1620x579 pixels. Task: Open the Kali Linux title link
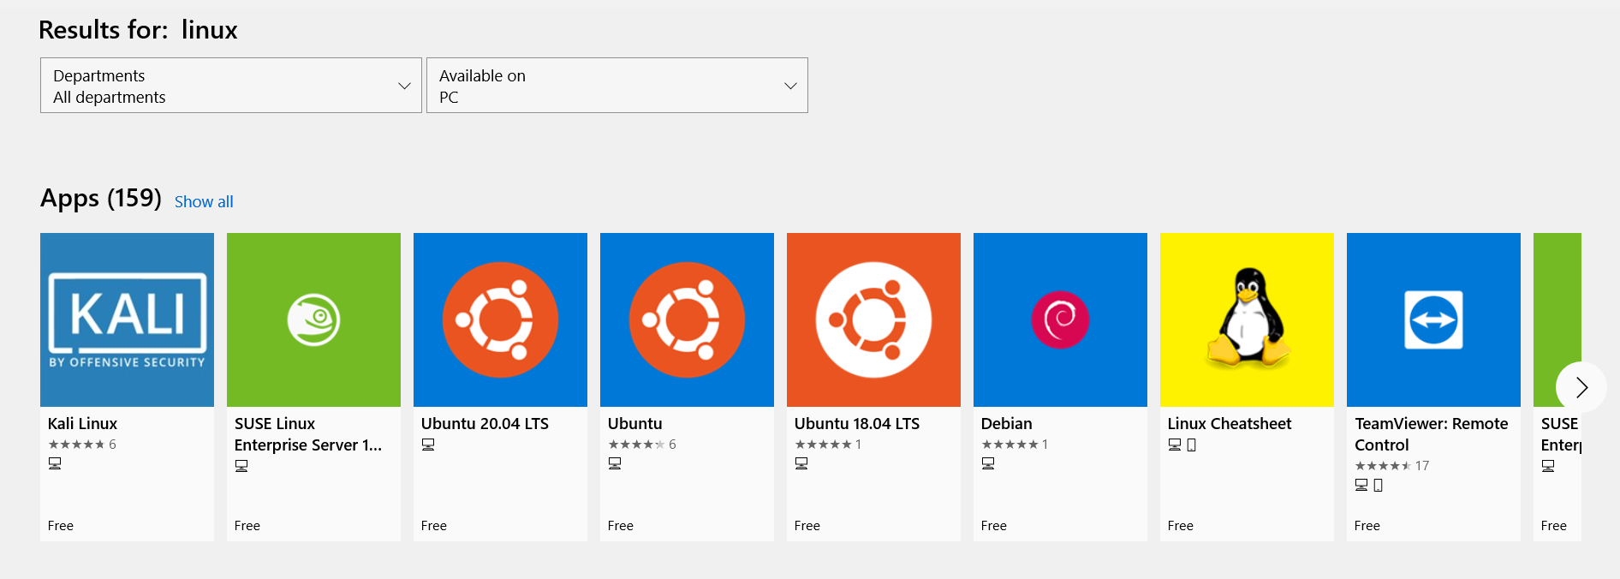pos(82,423)
